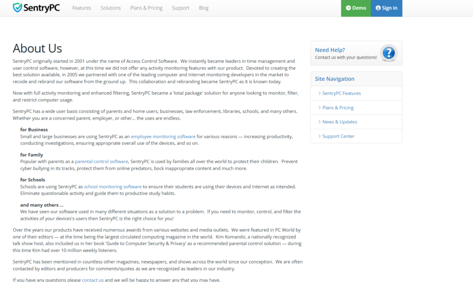The image size is (473, 282).
Task: Click the SentryPC shield logo icon
Action: point(18,7)
